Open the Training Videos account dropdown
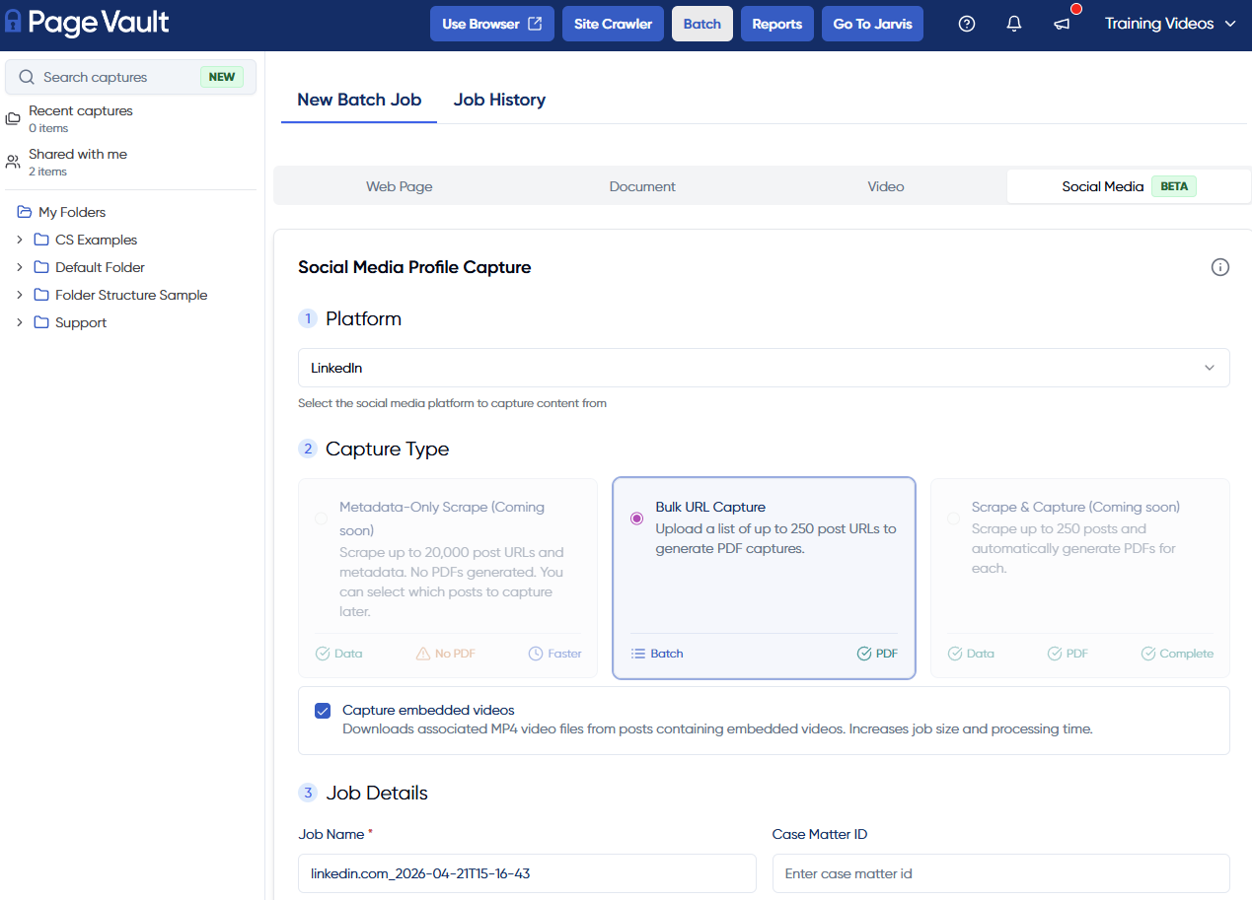 (x=1170, y=24)
